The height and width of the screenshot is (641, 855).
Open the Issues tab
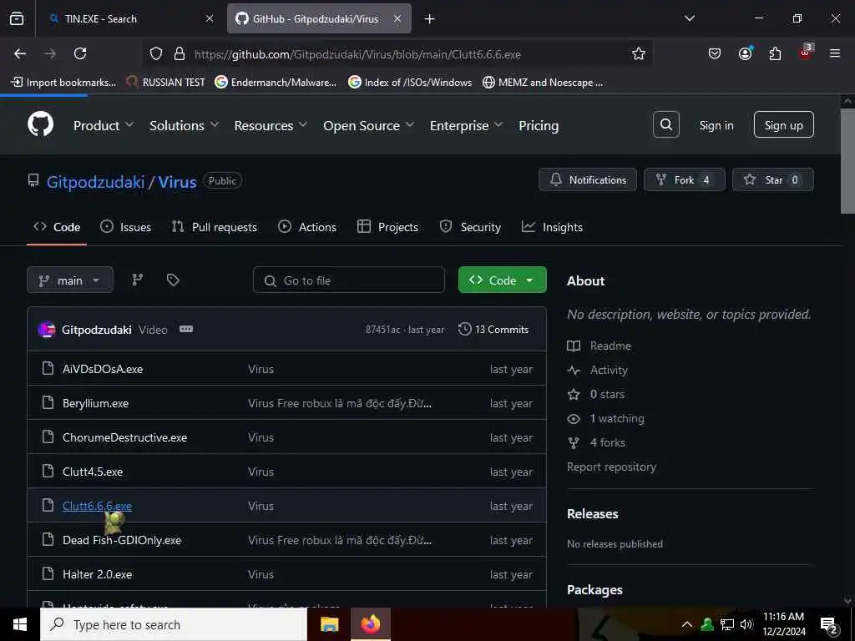pos(125,227)
